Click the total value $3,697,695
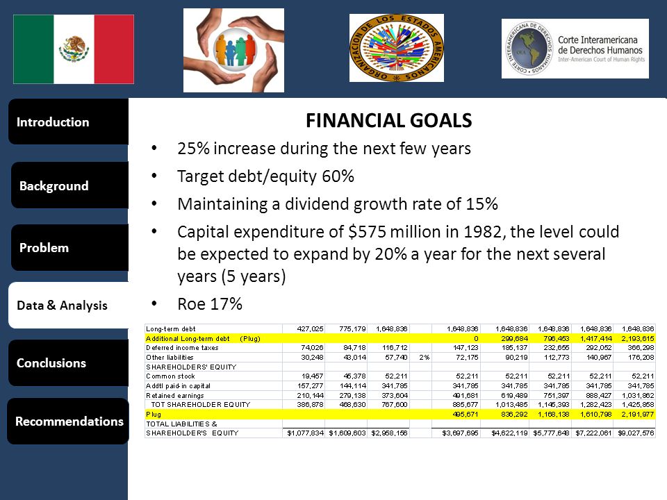Image resolution: width=667 pixels, height=500 pixels. tap(460, 433)
